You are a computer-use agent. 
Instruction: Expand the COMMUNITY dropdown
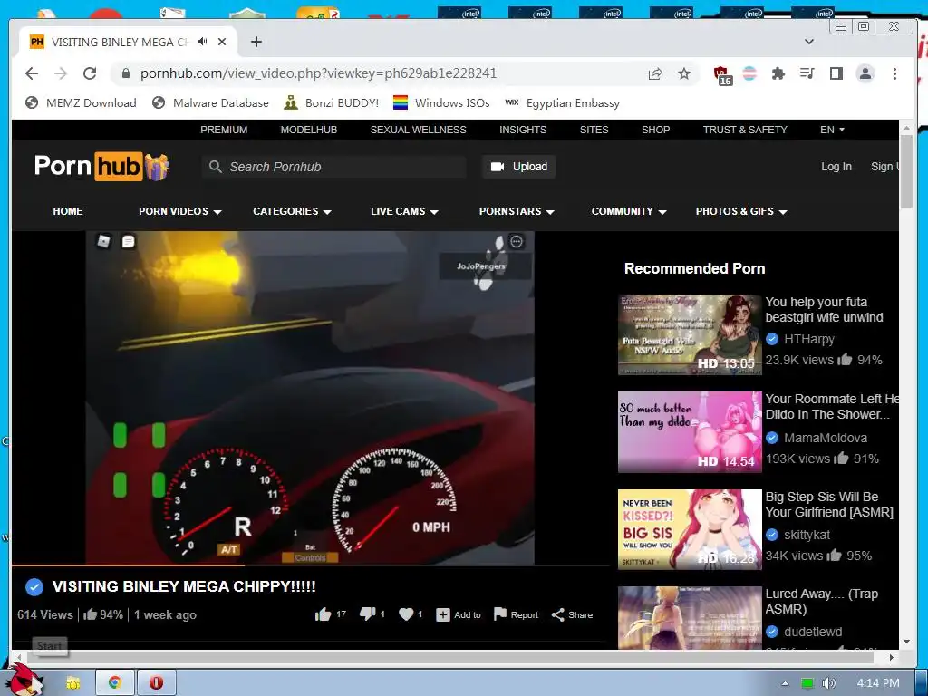(629, 211)
